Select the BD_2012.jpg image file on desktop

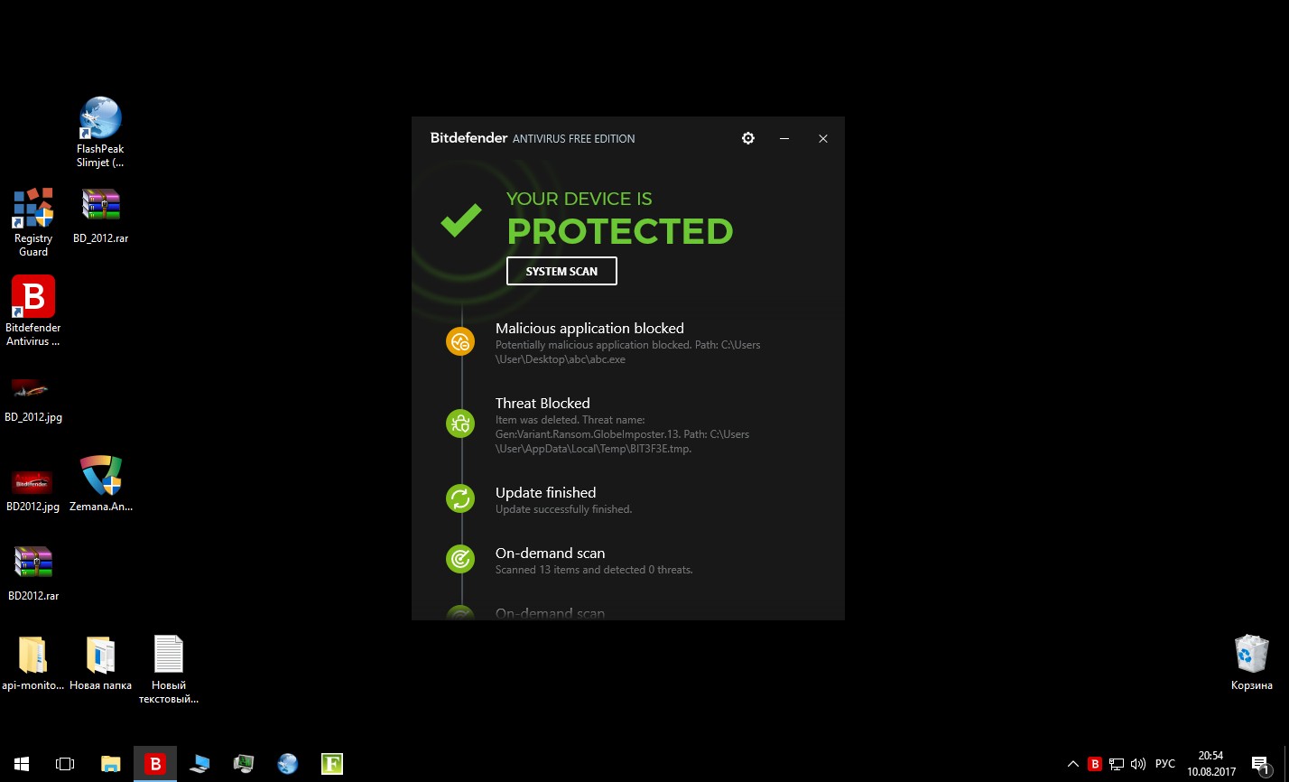click(x=33, y=400)
